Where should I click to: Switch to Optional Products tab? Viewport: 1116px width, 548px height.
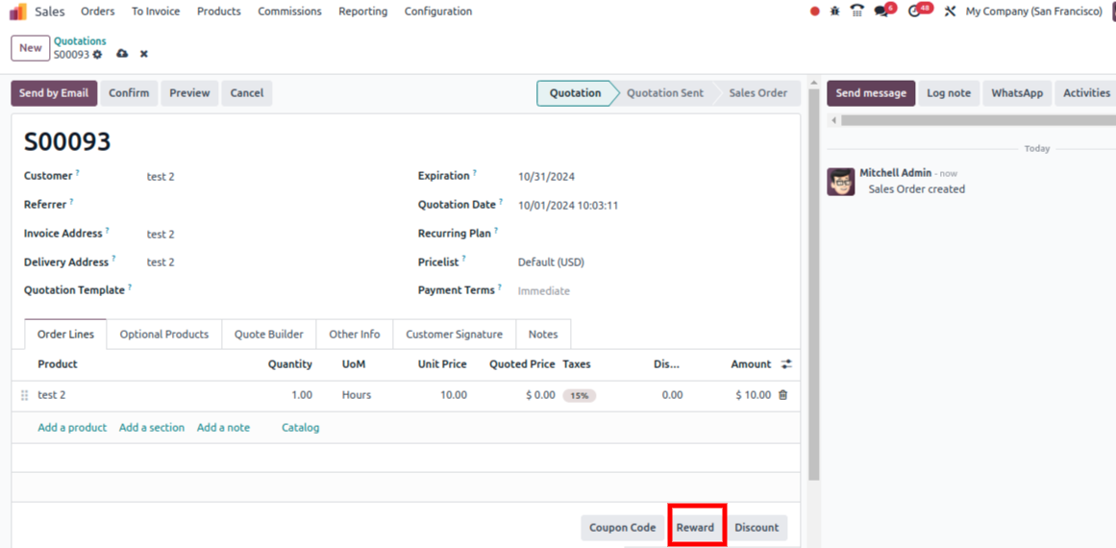[163, 335]
